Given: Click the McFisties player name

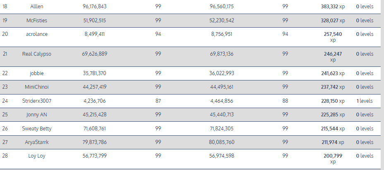Looking at the screenshot, I should click(x=36, y=21).
